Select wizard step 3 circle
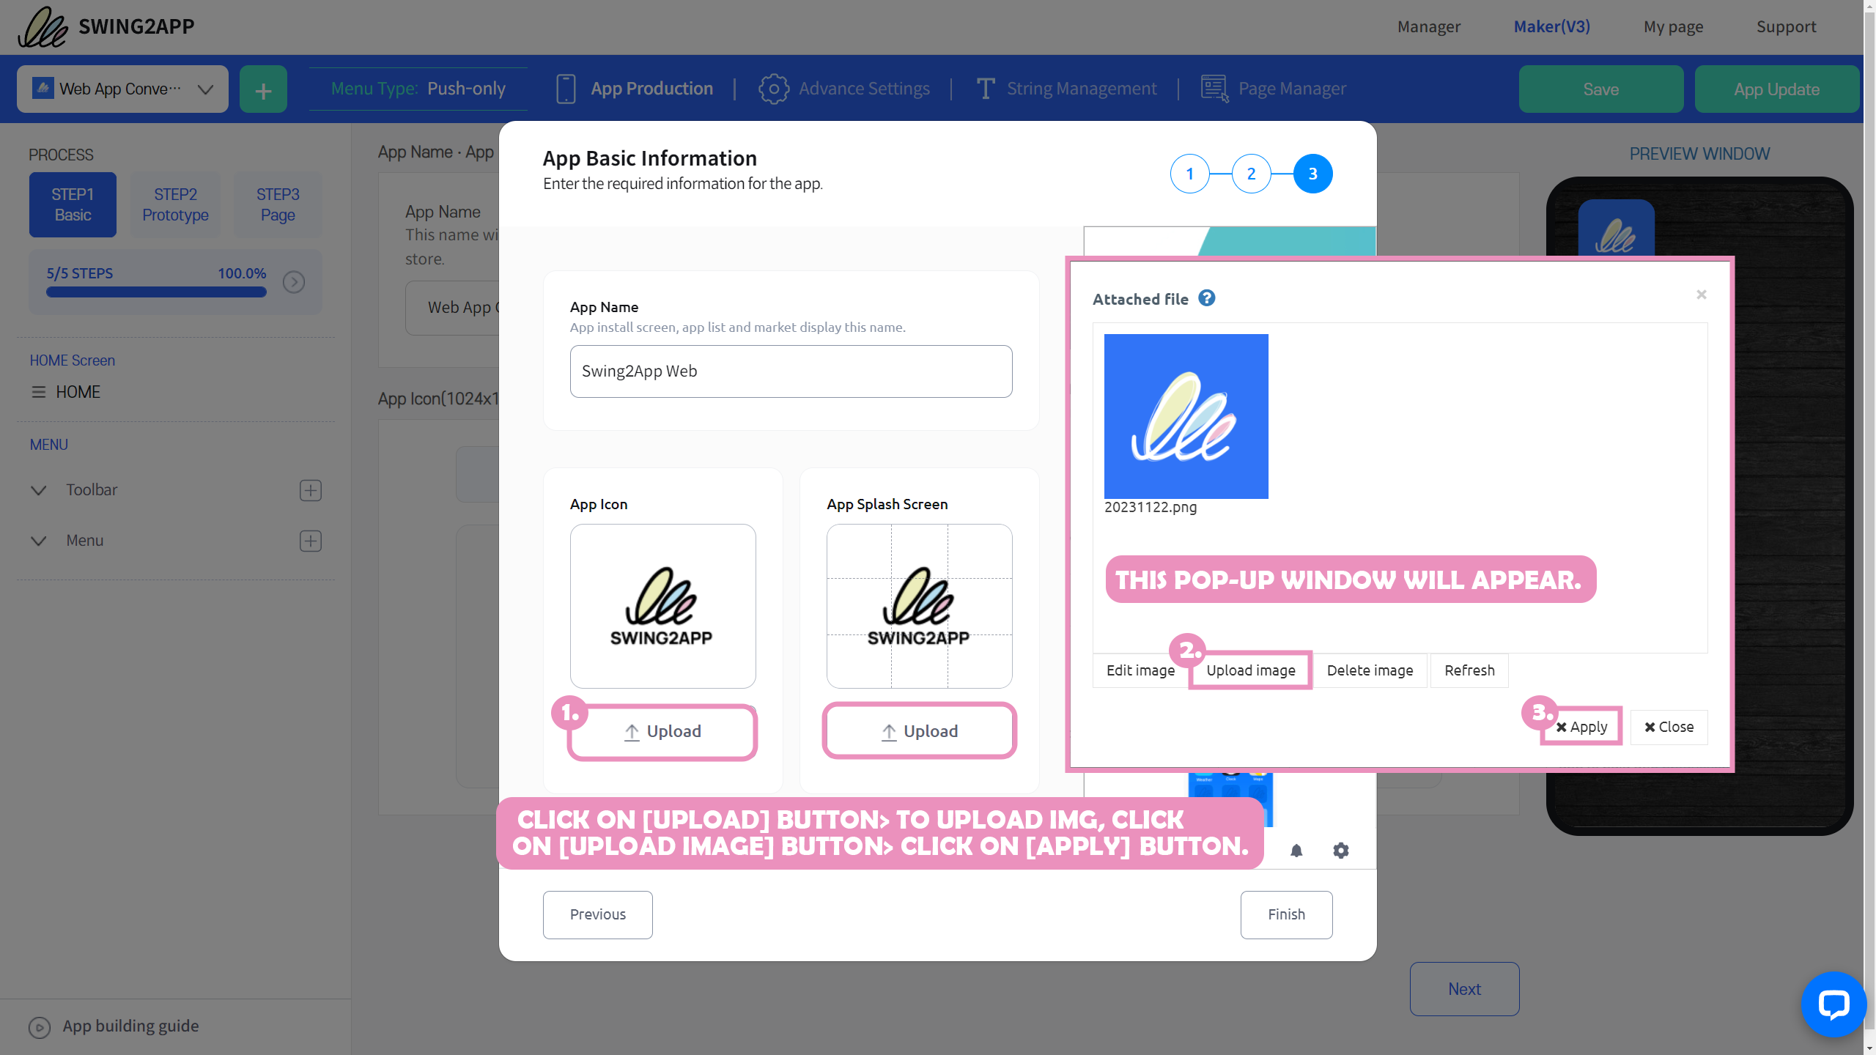 (x=1312, y=174)
